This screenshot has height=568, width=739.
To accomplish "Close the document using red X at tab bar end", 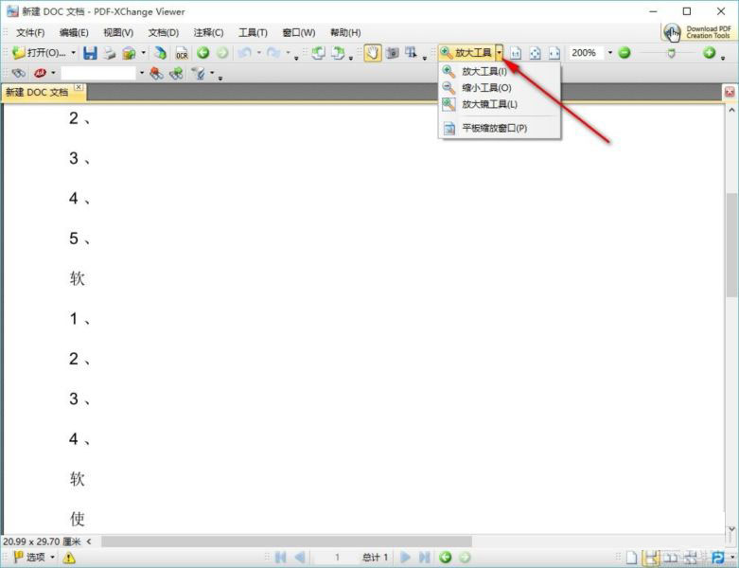I will pos(730,93).
